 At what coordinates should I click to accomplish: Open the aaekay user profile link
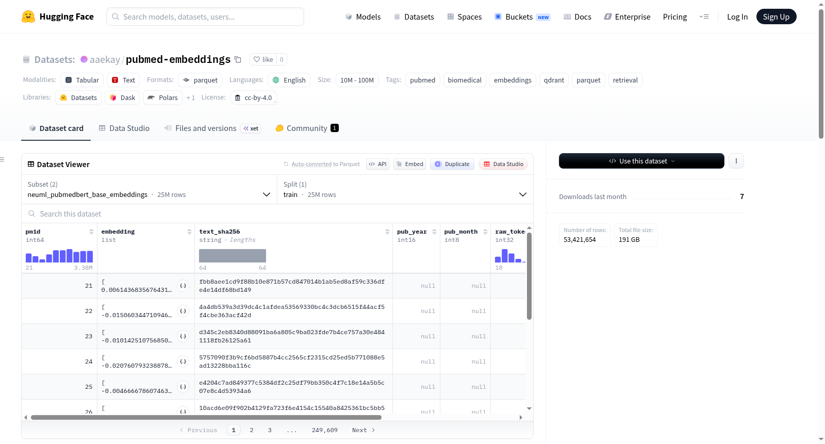coord(105,59)
